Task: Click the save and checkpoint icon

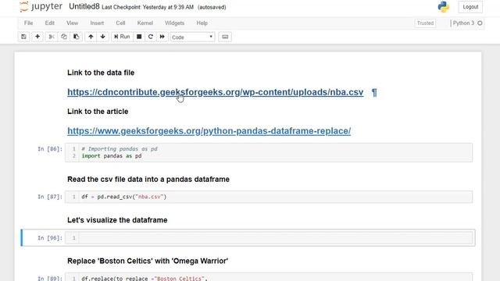Action: point(23,37)
